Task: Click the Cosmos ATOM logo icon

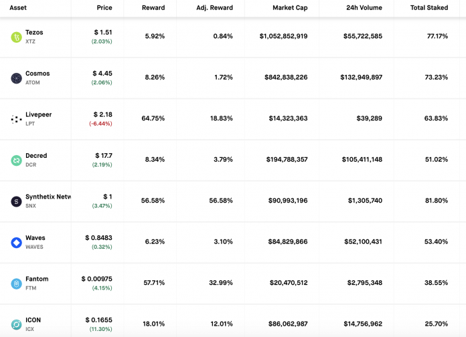Action: [16, 78]
